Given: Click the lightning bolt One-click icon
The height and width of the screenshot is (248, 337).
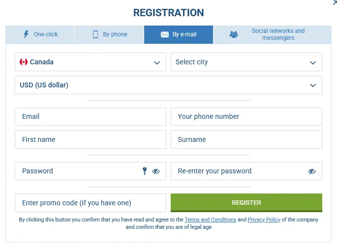Looking at the screenshot, I should coord(27,34).
